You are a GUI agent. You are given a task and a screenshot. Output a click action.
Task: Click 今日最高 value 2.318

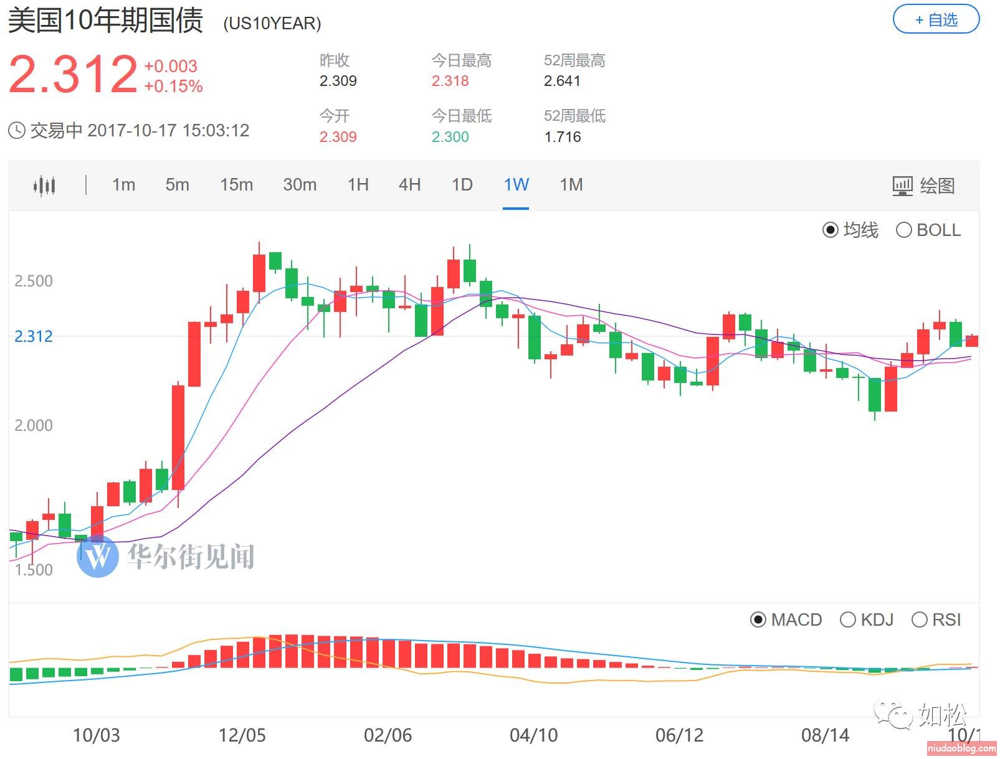[450, 81]
